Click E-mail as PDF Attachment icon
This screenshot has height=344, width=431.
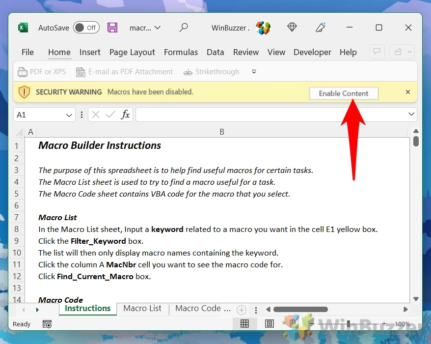click(x=81, y=72)
